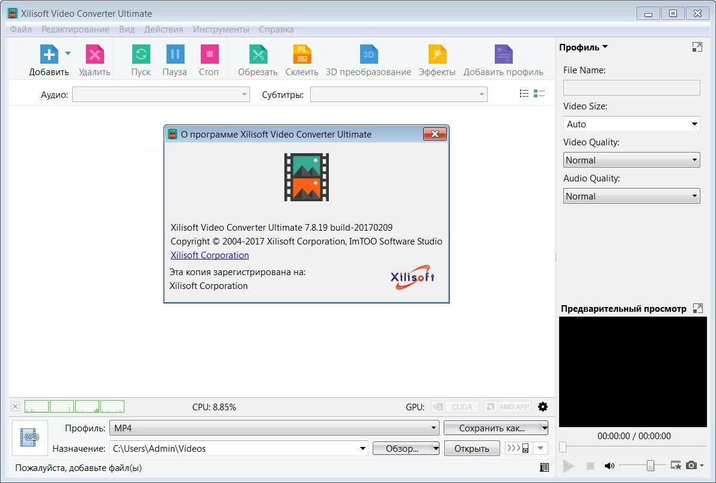Open the snapshot camera dropdown arrow
This screenshot has height=483, width=716.
(702, 465)
